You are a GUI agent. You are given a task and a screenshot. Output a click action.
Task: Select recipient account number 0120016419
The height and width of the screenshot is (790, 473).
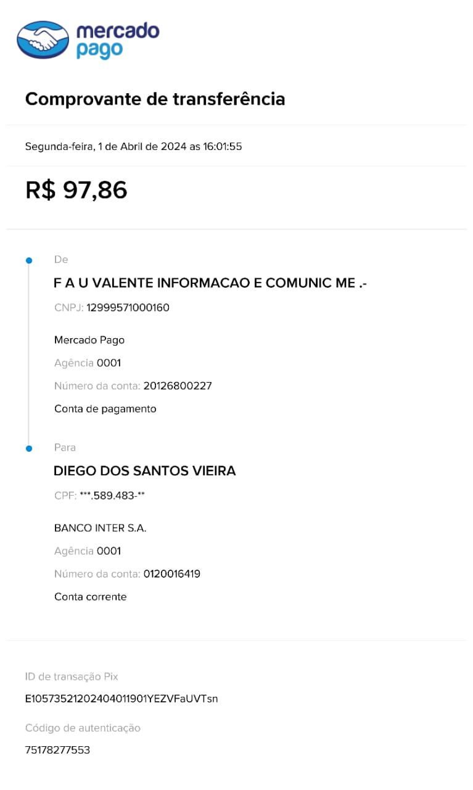(x=172, y=574)
